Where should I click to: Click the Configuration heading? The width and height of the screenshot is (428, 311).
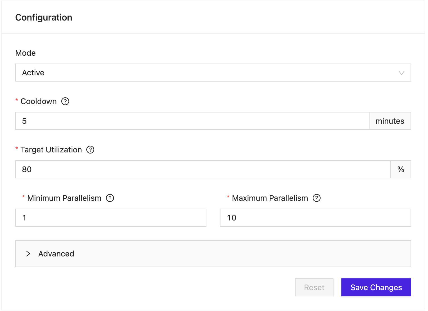(44, 17)
